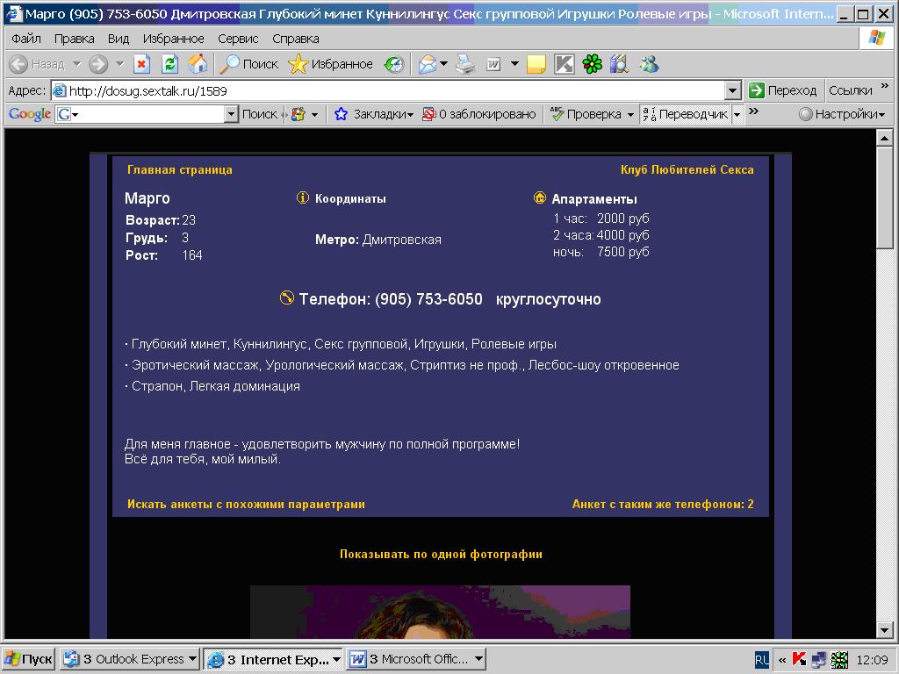Open the Сервис menu
The width and height of the screenshot is (899, 674).
tap(238, 39)
